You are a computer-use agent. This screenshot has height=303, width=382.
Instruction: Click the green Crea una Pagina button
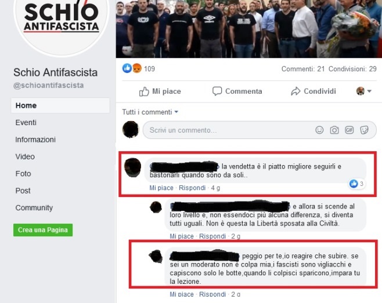click(43, 230)
